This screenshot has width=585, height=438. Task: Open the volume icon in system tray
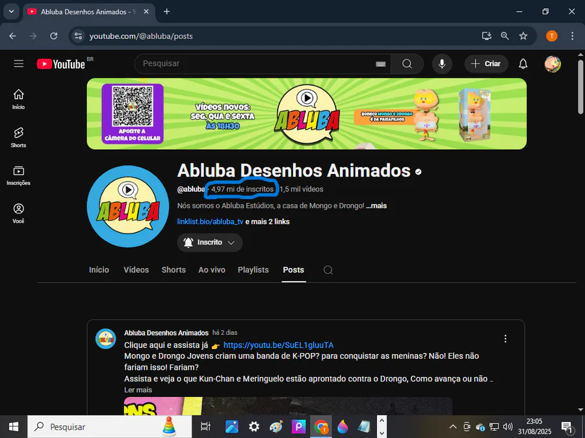[x=508, y=427]
